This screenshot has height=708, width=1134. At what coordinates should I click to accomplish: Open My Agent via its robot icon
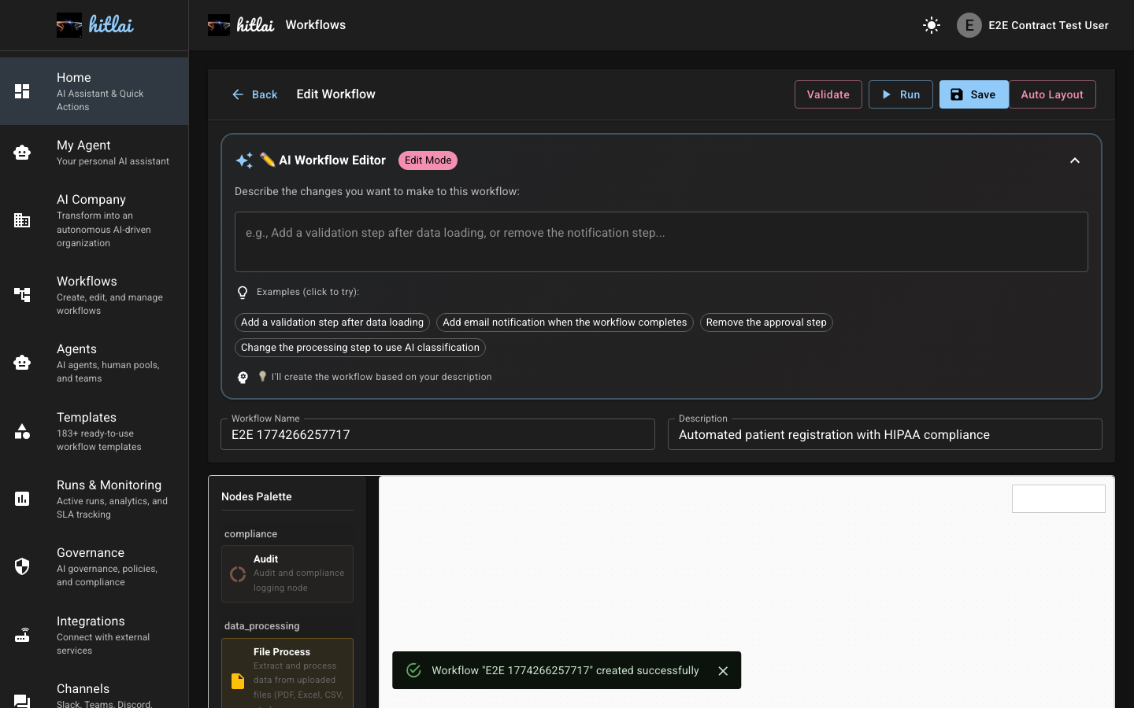click(x=22, y=152)
